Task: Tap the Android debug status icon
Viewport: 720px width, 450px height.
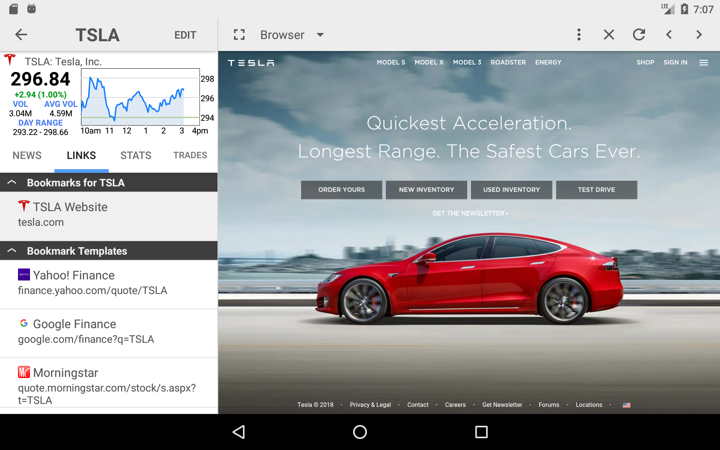Action: click(31, 9)
